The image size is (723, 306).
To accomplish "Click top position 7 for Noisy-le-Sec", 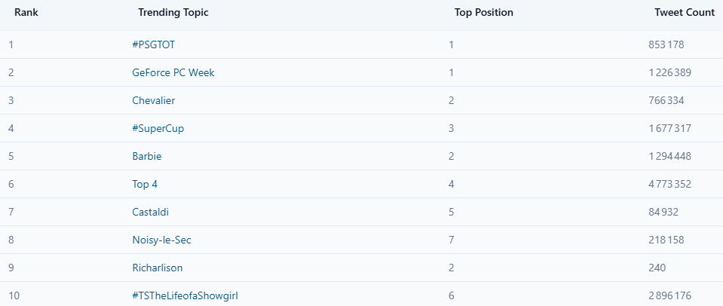I will pos(451,240).
